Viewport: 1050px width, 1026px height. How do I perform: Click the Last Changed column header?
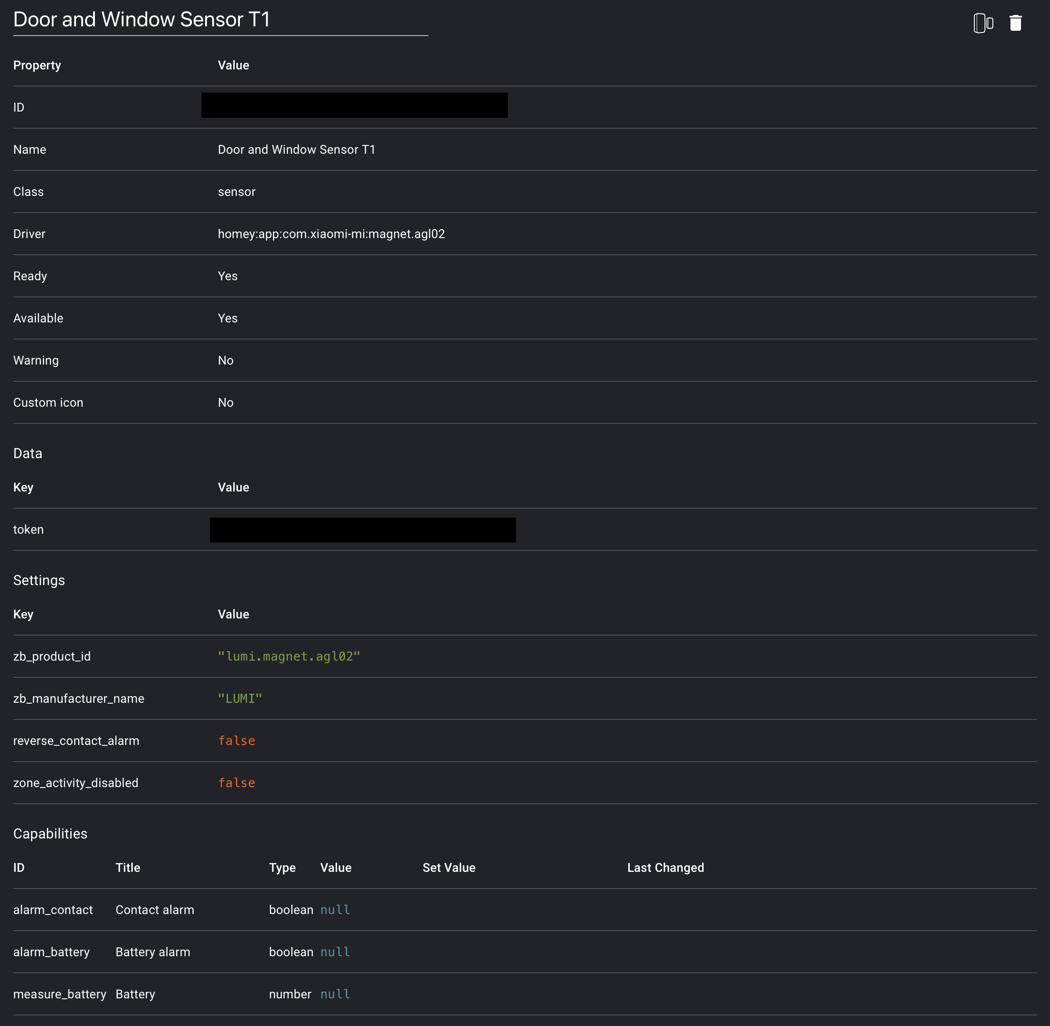click(x=666, y=867)
